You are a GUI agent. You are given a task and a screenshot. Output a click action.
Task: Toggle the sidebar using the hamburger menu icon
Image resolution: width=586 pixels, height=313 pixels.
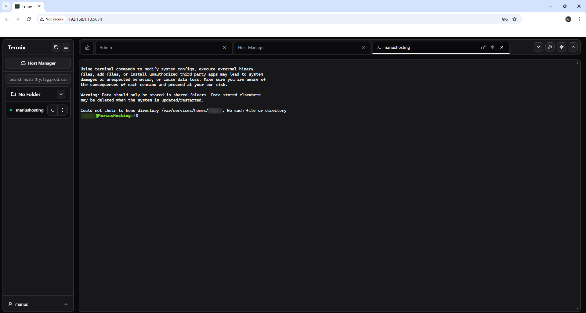pyautogui.click(x=66, y=47)
